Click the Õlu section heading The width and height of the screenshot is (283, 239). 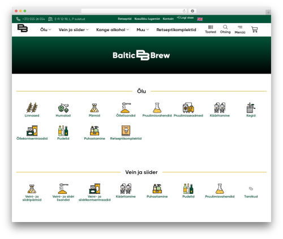141,91
